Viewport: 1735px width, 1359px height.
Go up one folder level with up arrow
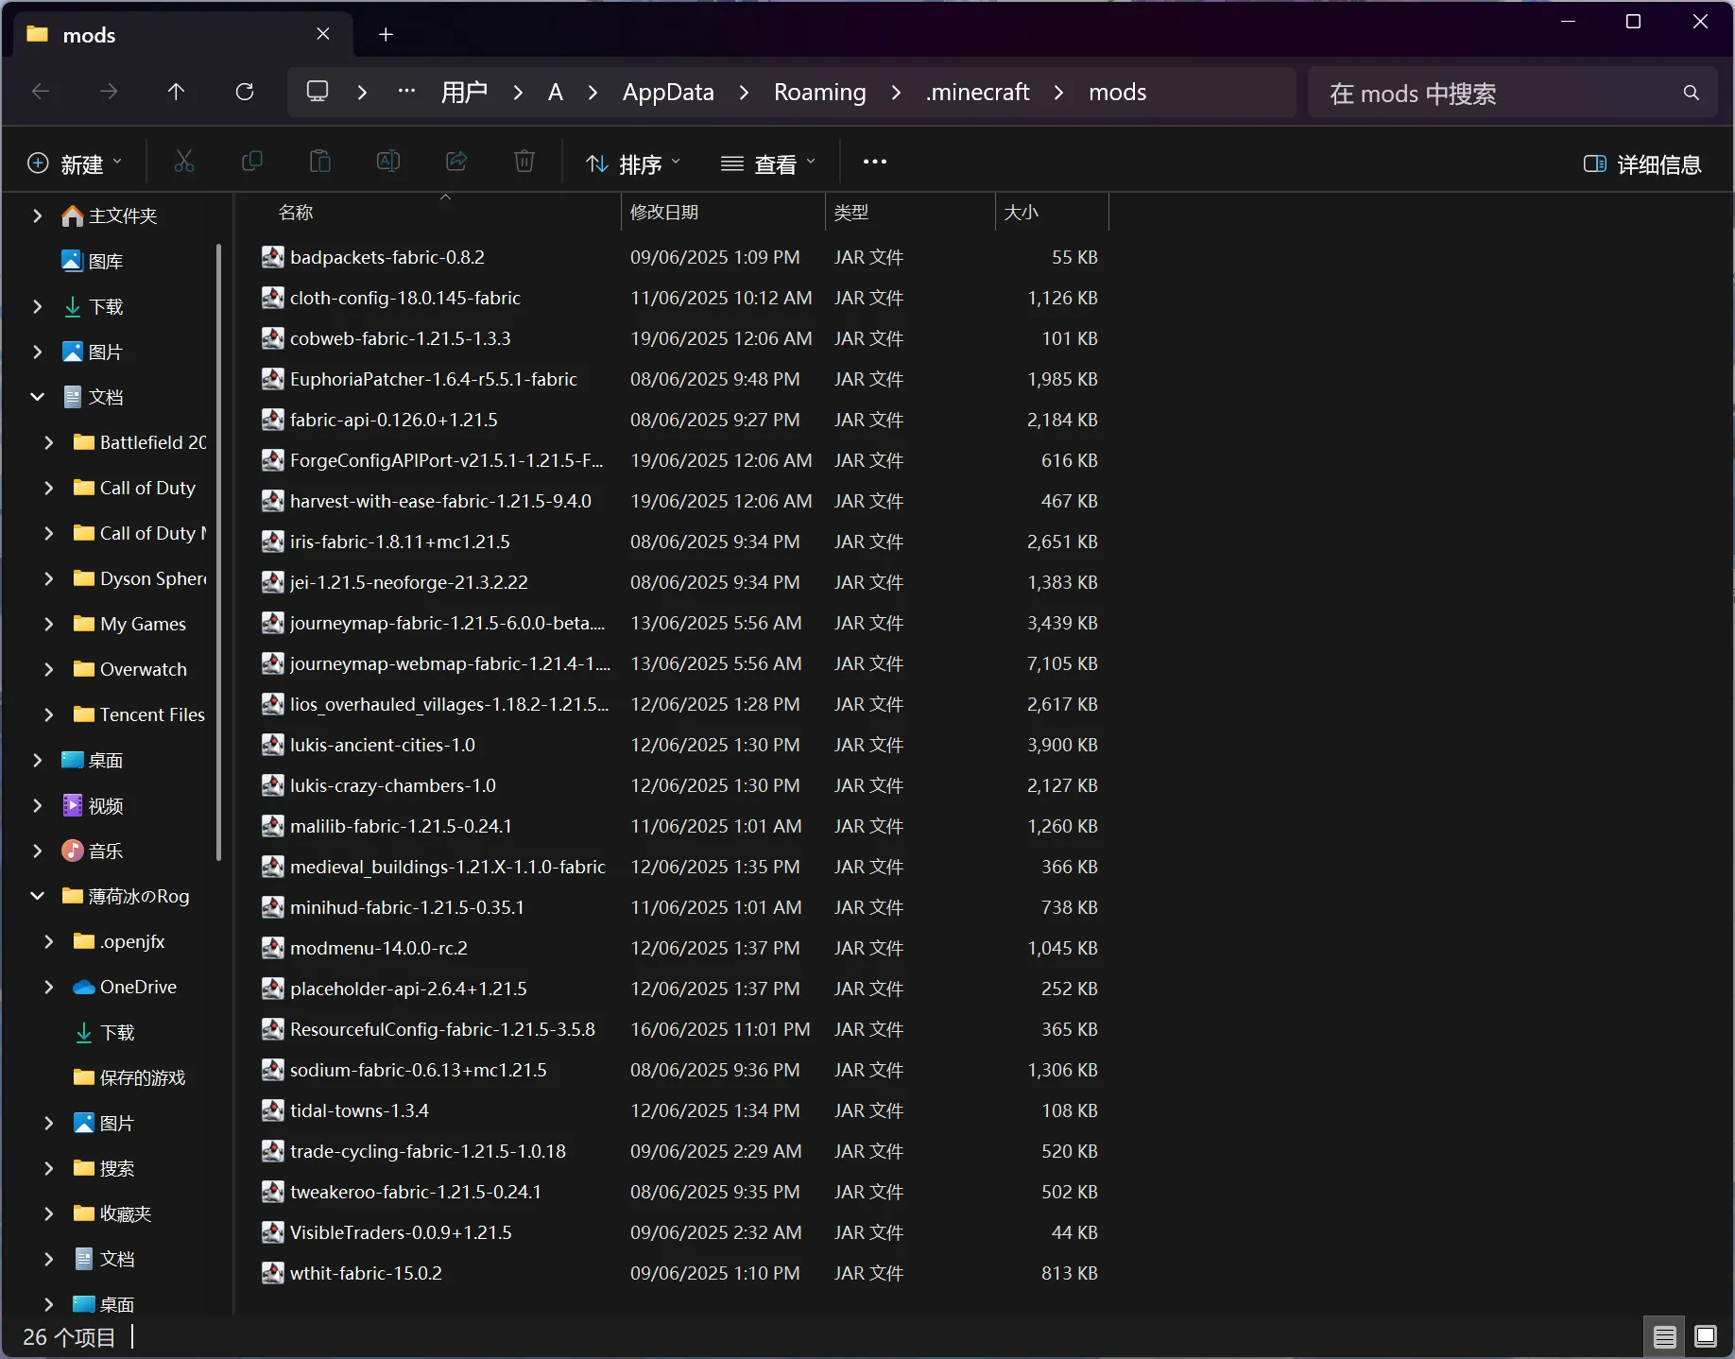pos(176,92)
